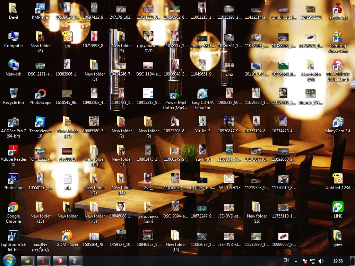
Task: Select the สมมุติว่าหล่อ(ใหญ่) file
Action: tap(40, 244)
